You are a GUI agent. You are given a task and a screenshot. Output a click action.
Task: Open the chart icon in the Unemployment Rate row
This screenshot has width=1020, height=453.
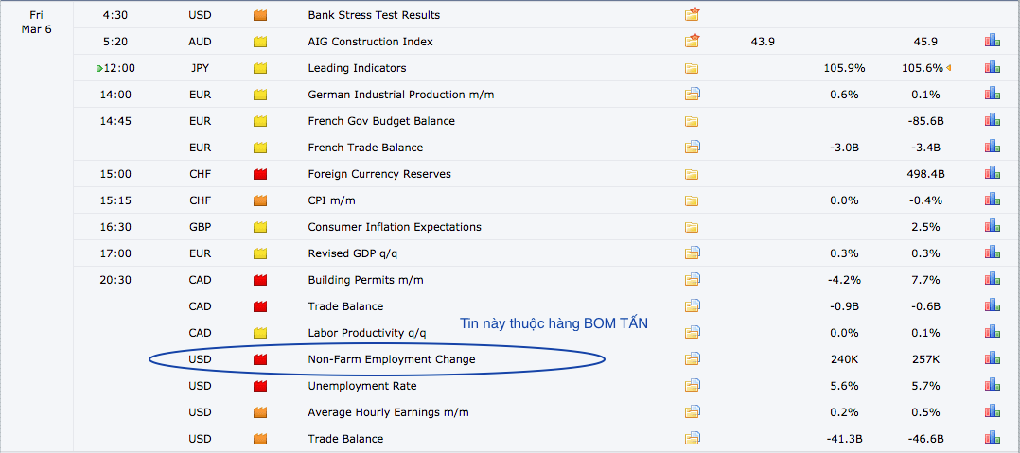[x=992, y=386]
